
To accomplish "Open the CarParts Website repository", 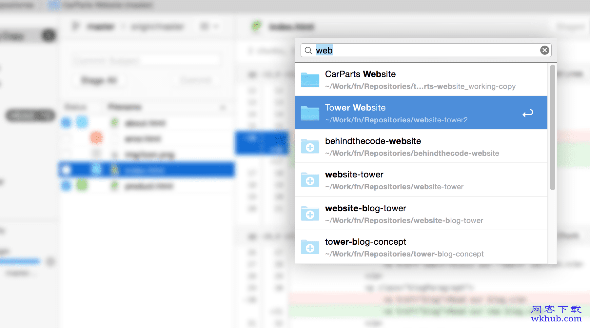I will coord(421,79).
